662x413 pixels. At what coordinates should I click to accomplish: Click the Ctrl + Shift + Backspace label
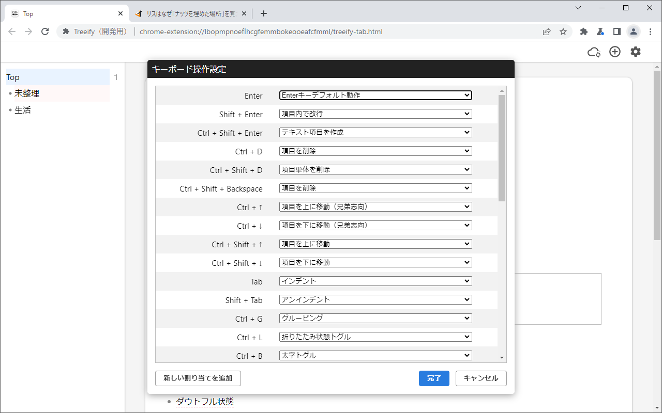tap(221, 189)
